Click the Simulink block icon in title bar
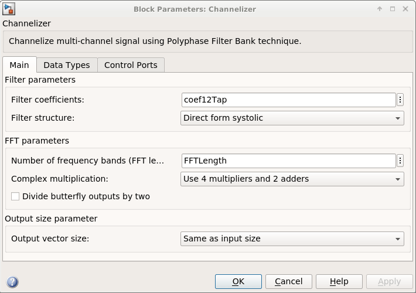416x293 pixels. click(x=9, y=9)
